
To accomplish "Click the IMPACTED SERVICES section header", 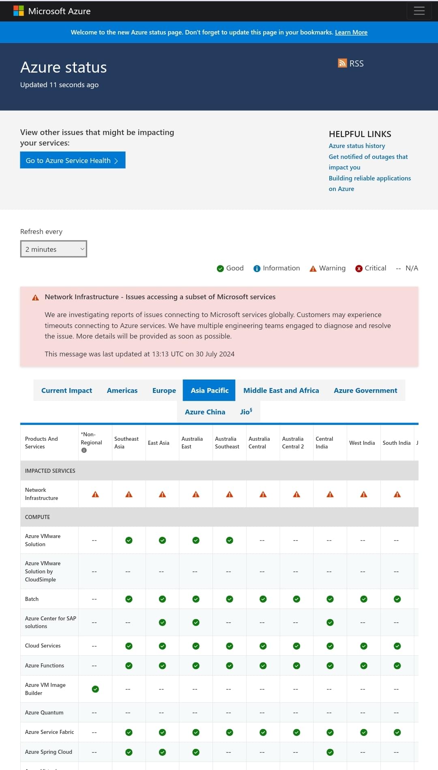I will (50, 471).
